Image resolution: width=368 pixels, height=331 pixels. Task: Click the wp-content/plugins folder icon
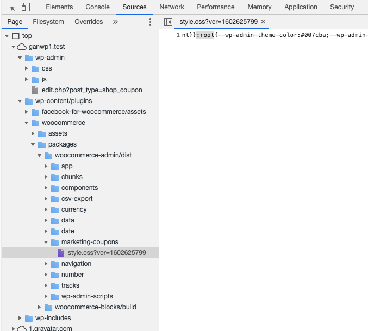click(x=29, y=101)
